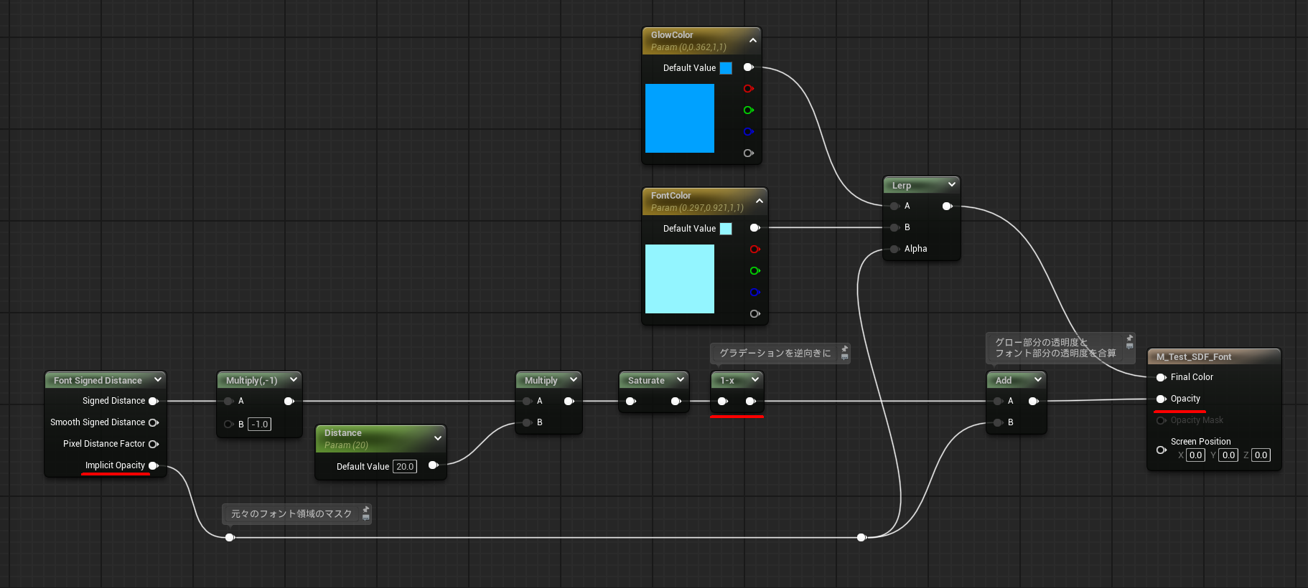Click FontColor's green channel output pin
This screenshot has height=588, width=1308.
(x=755, y=271)
